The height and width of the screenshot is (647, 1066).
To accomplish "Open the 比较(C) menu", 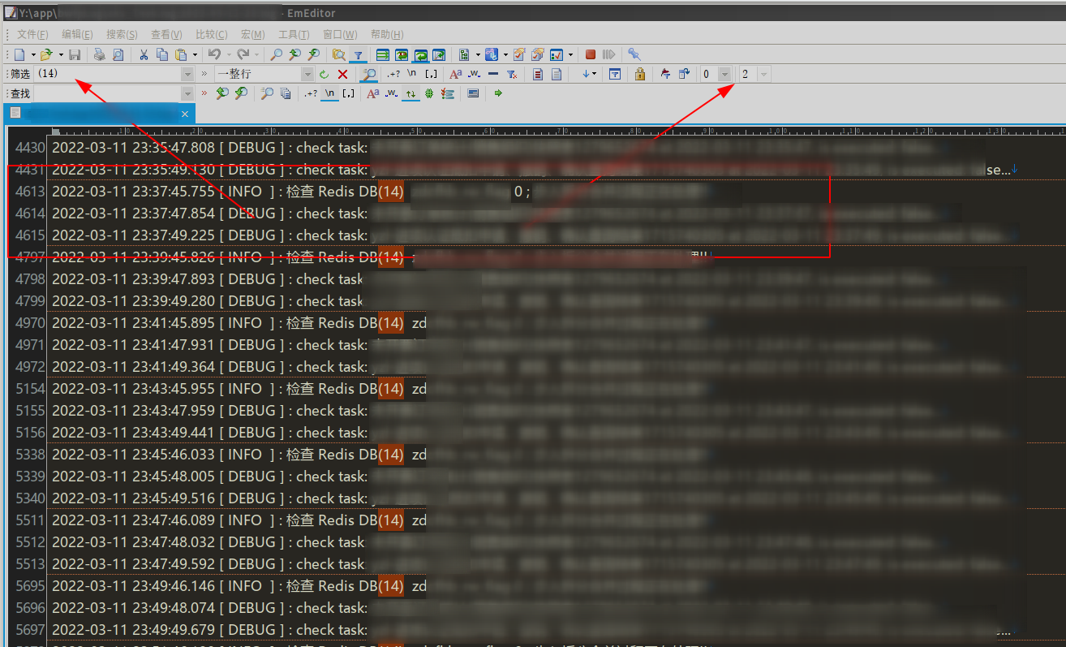I will coord(211,34).
